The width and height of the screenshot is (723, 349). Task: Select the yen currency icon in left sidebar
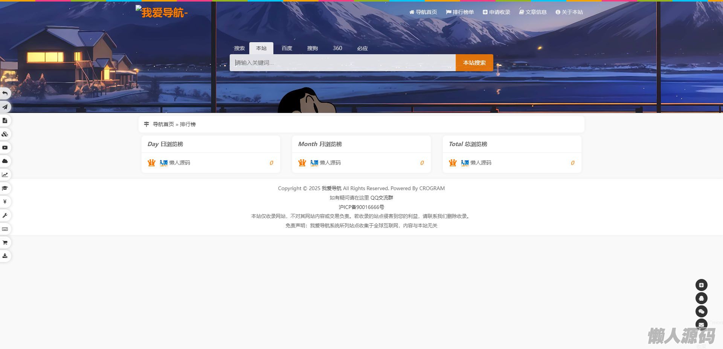(5, 202)
